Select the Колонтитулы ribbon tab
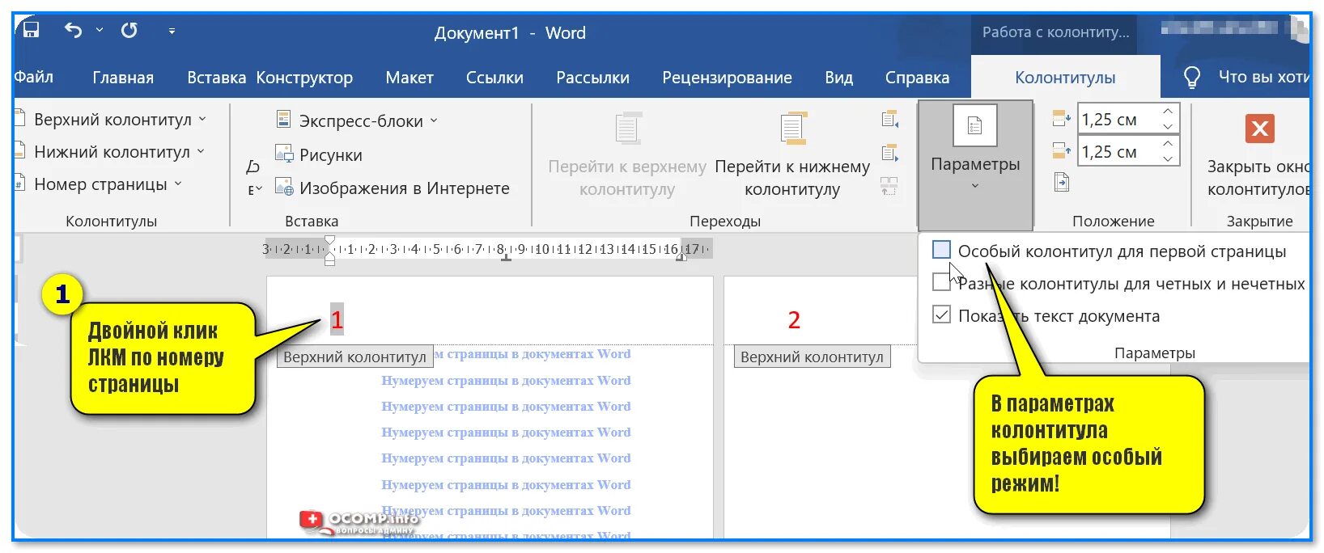Screen dimensions: 1324x553 click(1065, 78)
